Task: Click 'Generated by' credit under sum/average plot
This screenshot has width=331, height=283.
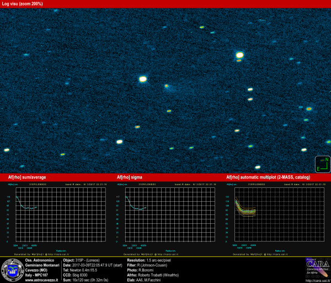Action: click(41, 254)
